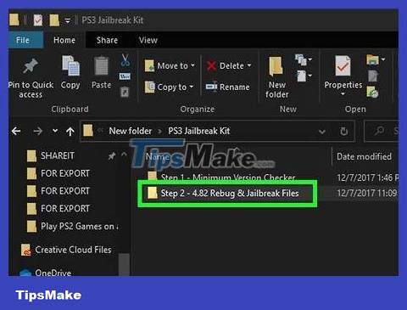407x310 pixels.
Task: Go back with the Back arrow
Action: (x=16, y=131)
